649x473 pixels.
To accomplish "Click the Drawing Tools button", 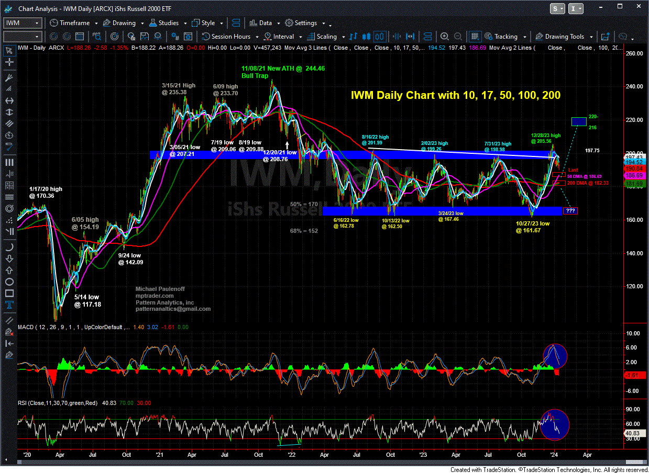I will 559,37.
